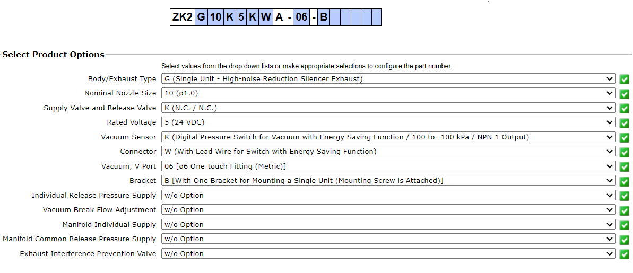Expand the Vacuum, V Port dropdown
This screenshot has width=633, height=273.
pyautogui.click(x=388, y=166)
